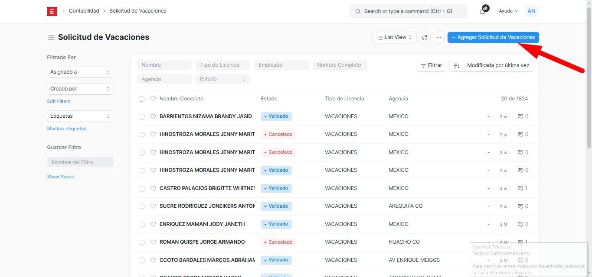The image size is (592, 277).
Task: Click the Edit Filters link
Action: click(x=59, y=101)
